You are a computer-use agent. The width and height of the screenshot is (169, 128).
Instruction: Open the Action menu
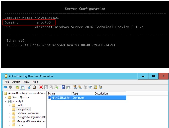click(16, 82)
